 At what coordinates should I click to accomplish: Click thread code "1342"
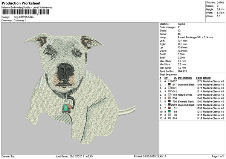click(199, 98)
